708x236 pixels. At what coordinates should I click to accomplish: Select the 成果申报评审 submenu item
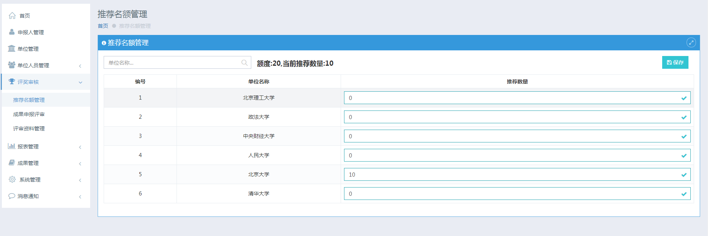46,114
